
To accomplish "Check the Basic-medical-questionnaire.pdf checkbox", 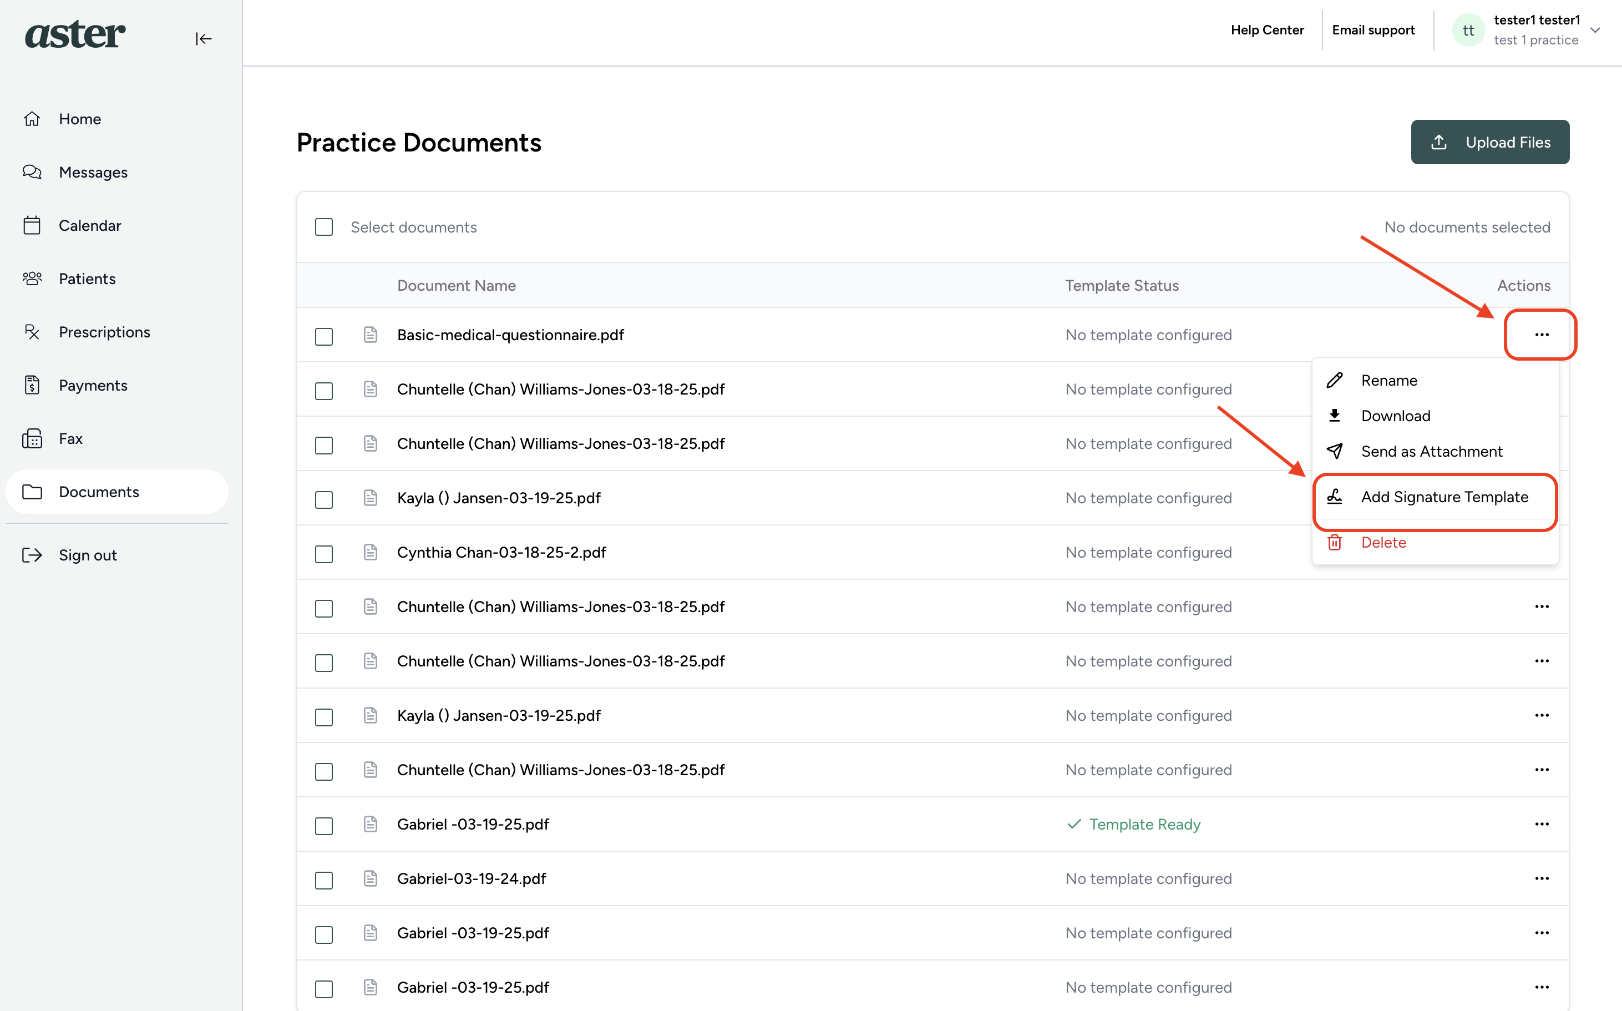I will (324, 336).
